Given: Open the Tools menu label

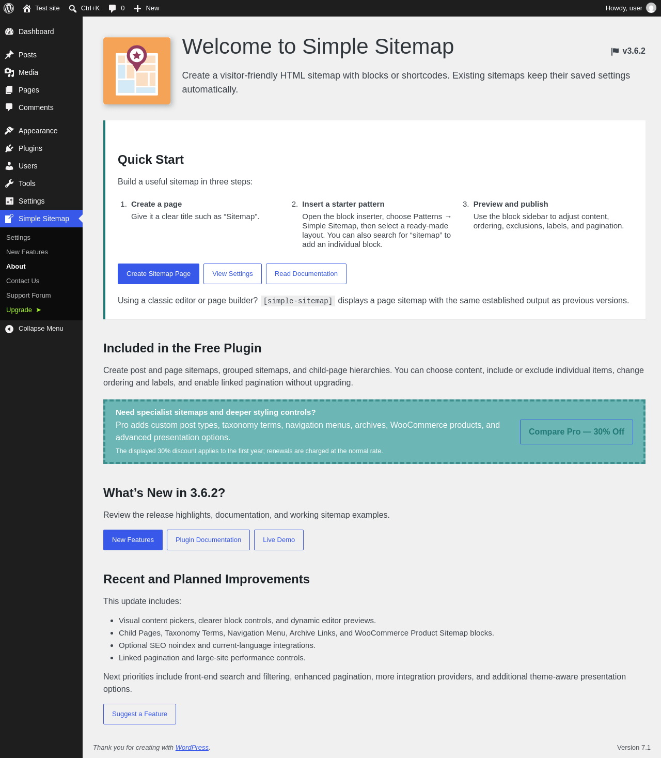Looking at the screenshot, I should click(27, 183).
